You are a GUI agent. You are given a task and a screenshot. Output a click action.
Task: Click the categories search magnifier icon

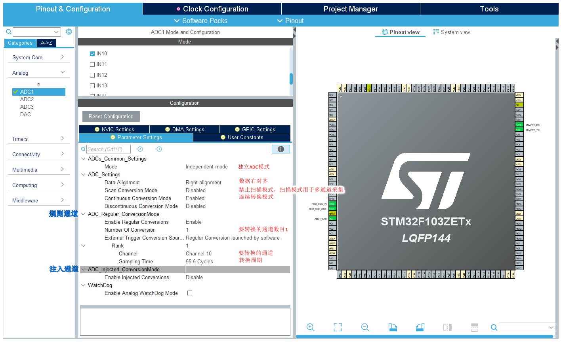[x=9, y=32]
